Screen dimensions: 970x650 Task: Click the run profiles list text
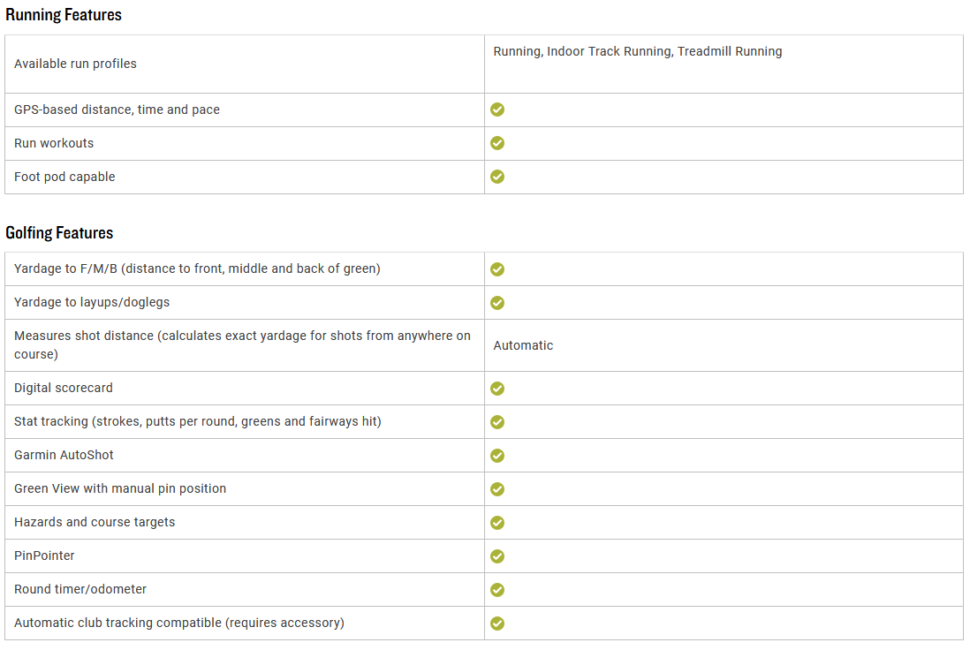tap(637, 51)
